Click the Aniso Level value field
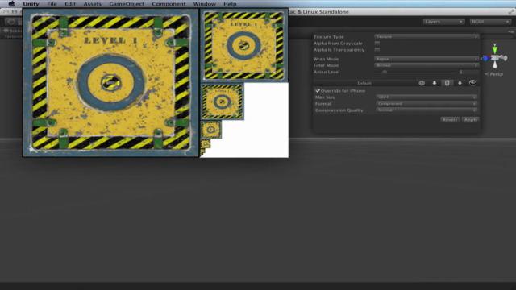 (468, 72)
